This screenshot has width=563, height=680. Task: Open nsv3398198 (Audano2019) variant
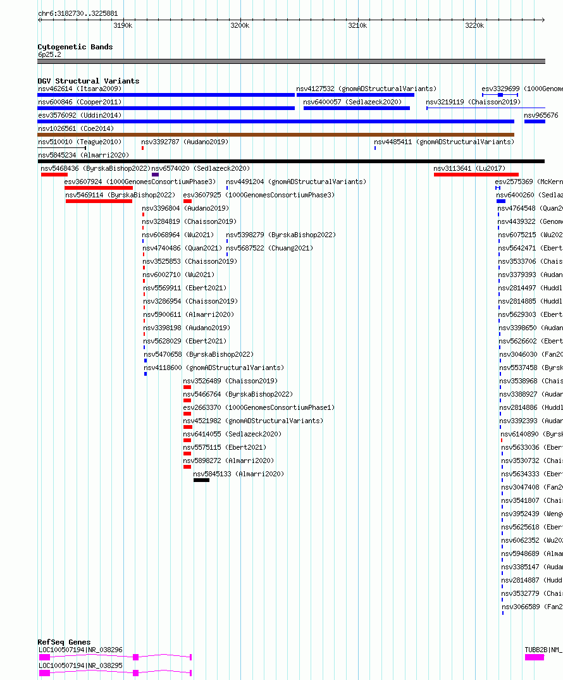click(187, 328)
